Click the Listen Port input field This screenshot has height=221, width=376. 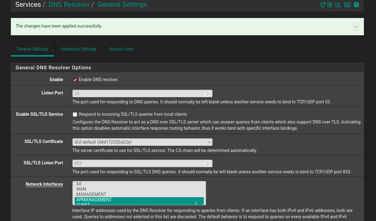pyautogui.click(x=138, y=93)
